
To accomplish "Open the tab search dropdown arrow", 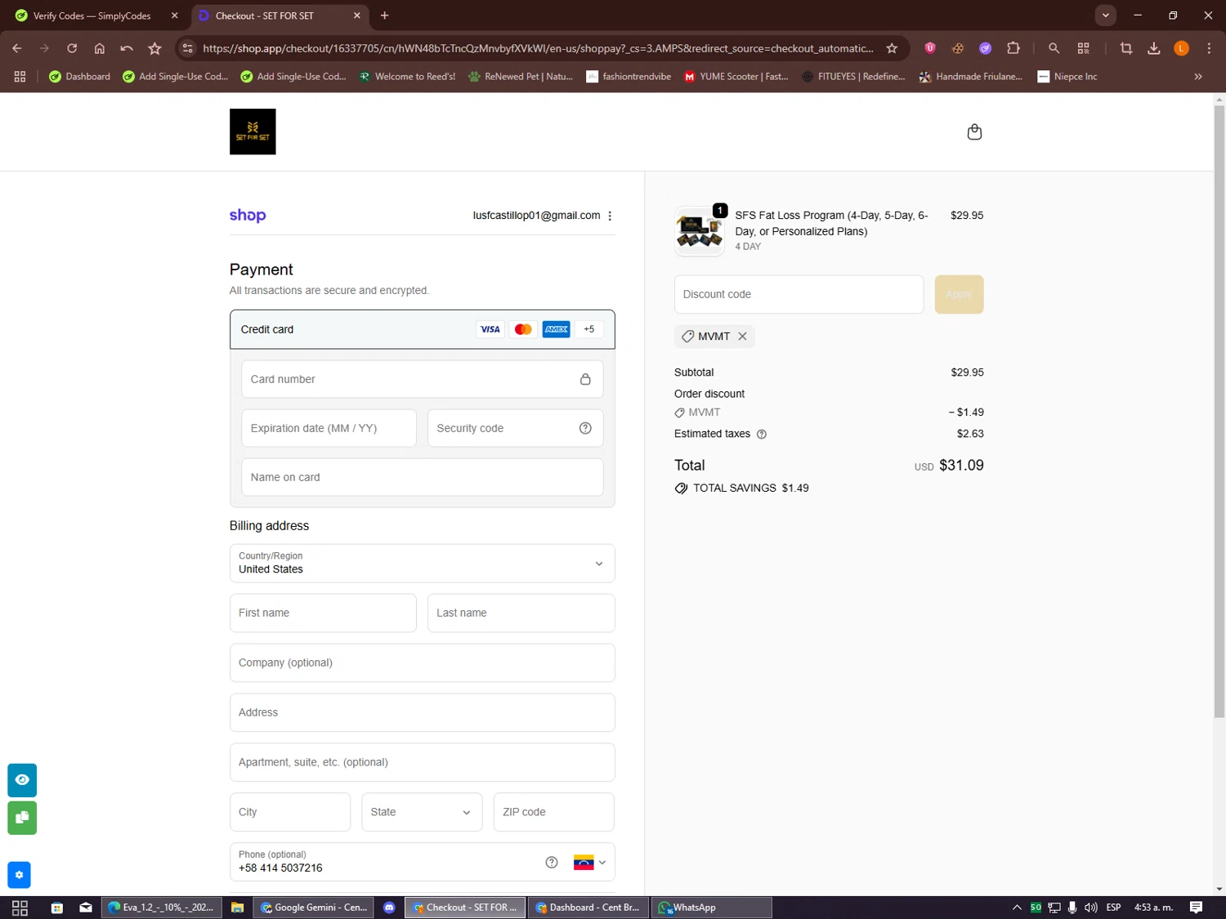I will pyautogui.click(x=1105, y=16).
